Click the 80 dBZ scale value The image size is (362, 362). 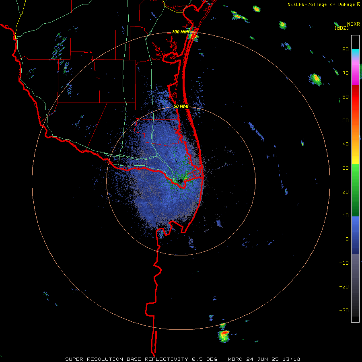tap(346, 49)
